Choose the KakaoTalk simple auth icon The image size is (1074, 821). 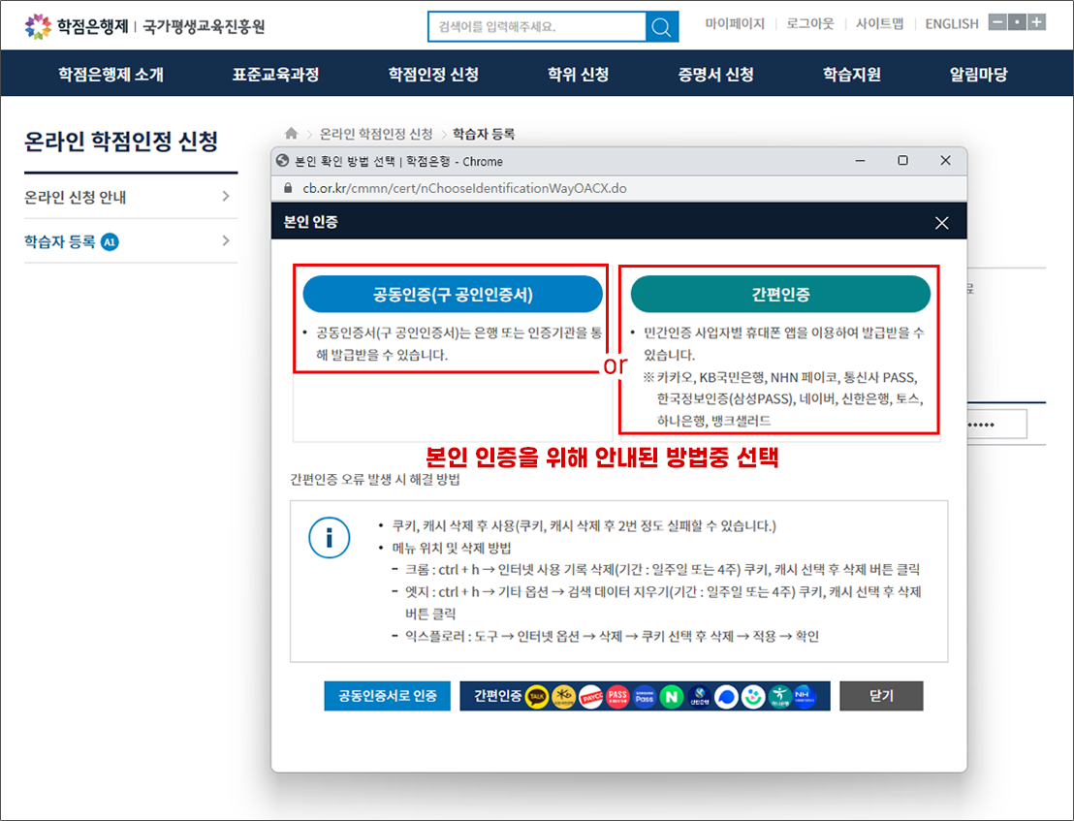coord(536,696)
